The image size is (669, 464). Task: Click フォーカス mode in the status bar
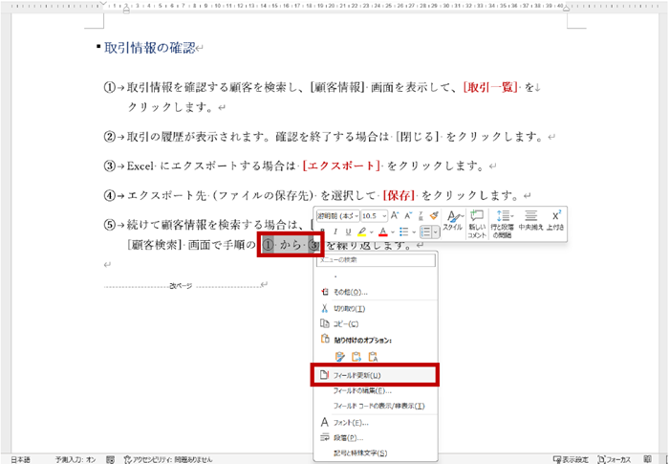click(x=625, y=458)
